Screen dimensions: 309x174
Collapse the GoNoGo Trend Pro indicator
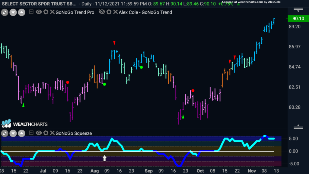(31, 12)
